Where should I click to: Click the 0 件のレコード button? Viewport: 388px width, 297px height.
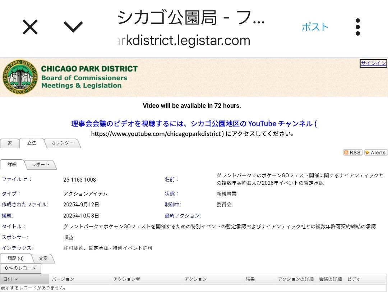coord(20,268)
